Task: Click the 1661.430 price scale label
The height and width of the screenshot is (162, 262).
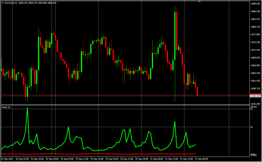Action: (255, 81)
